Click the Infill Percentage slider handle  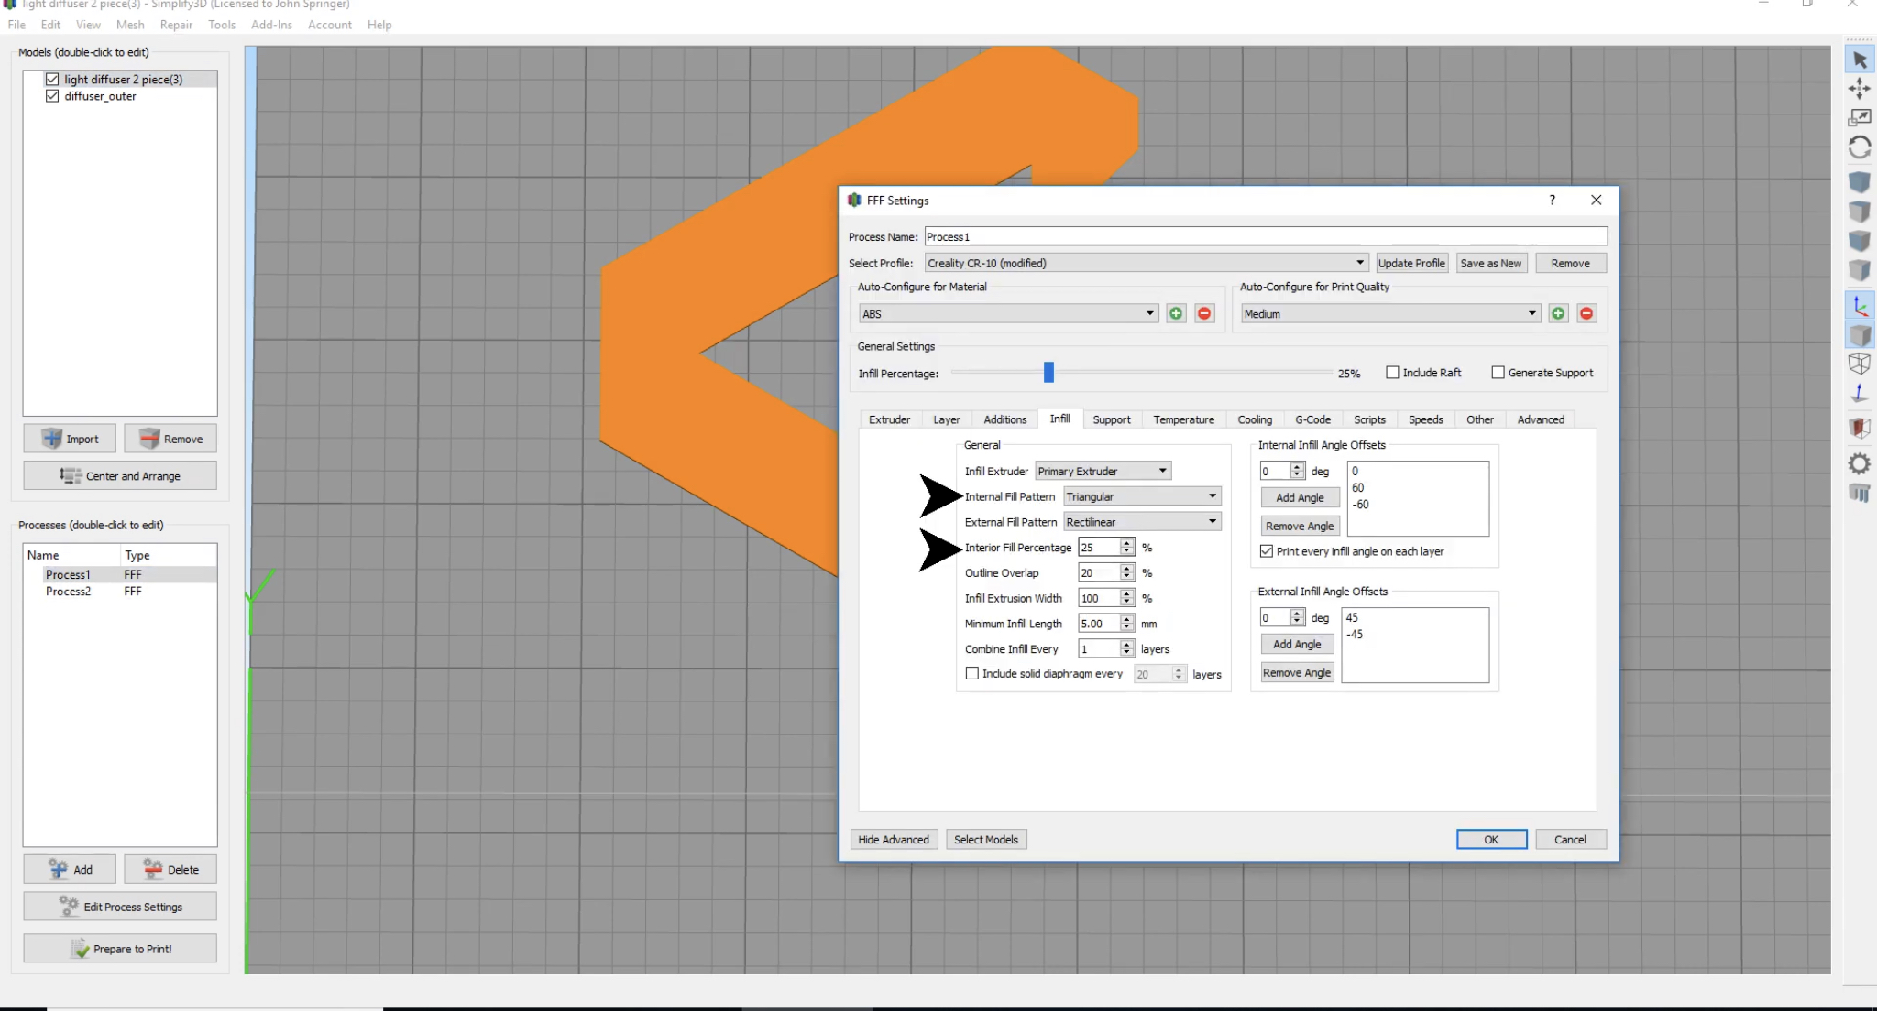[1048, 372]
